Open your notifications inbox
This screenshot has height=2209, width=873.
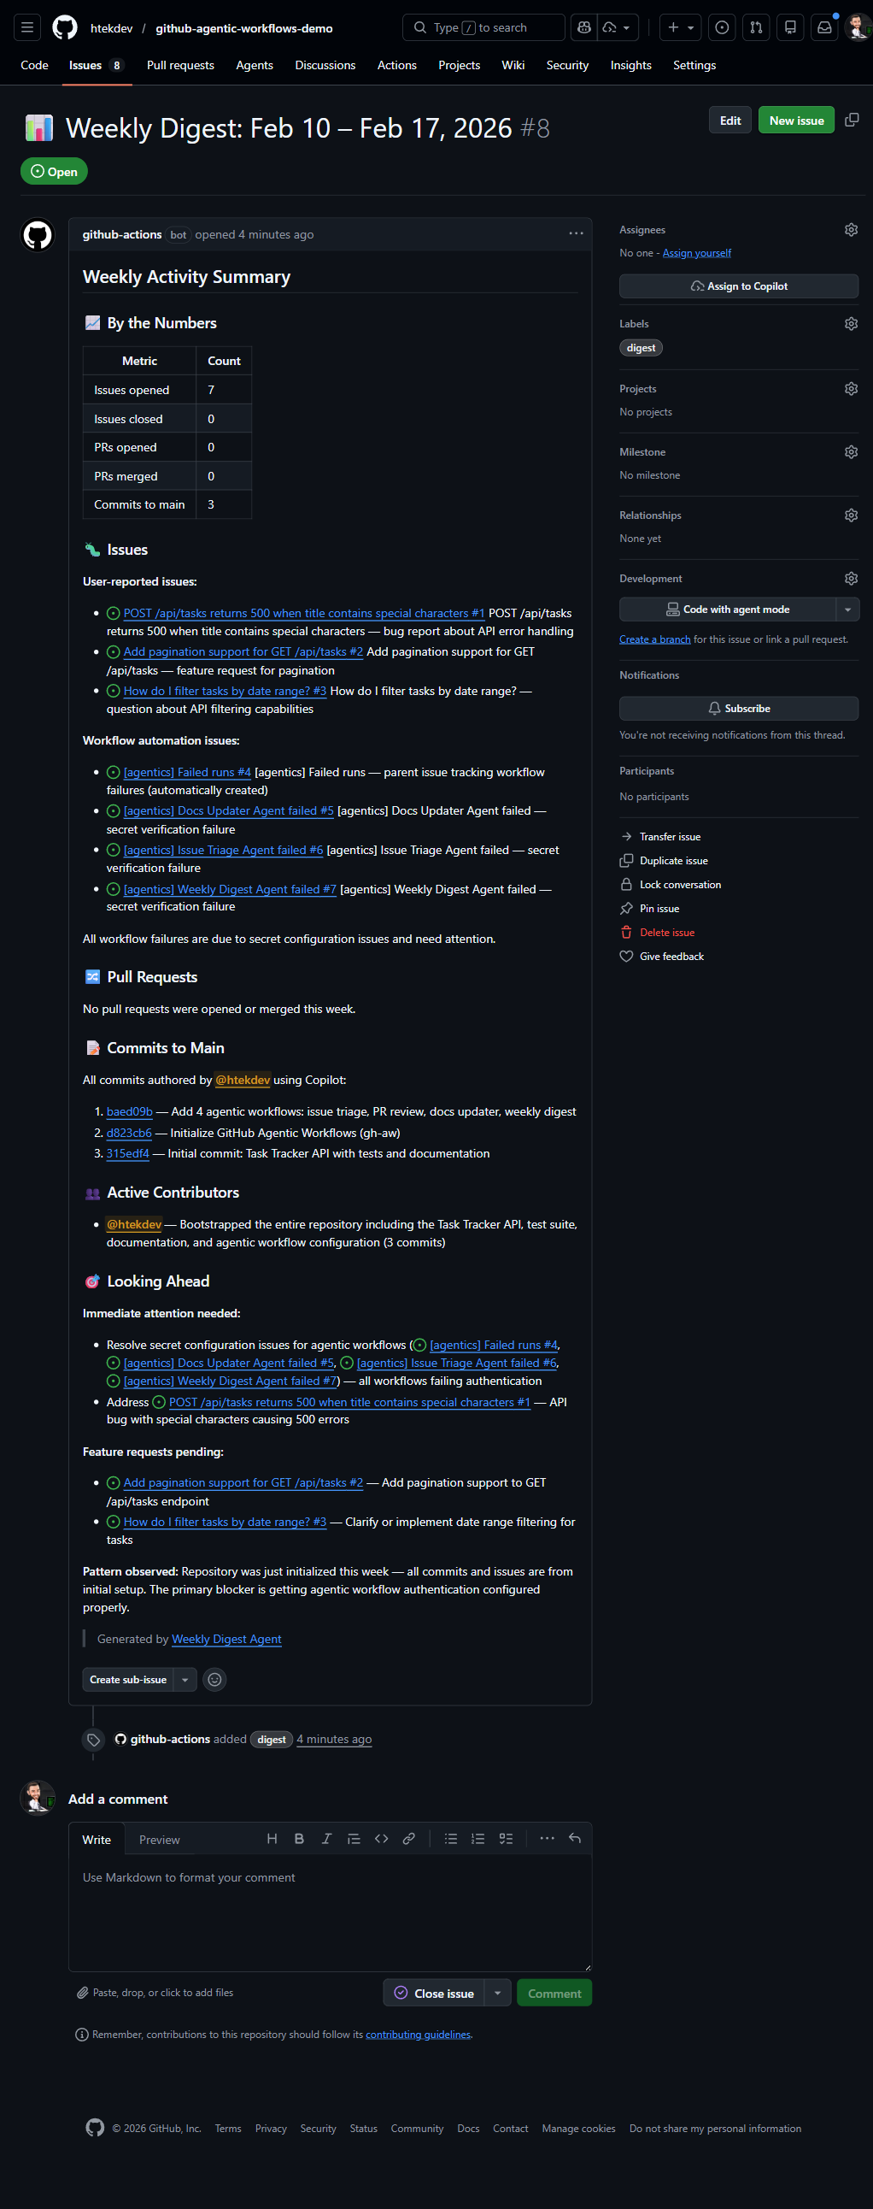(823, 27)
